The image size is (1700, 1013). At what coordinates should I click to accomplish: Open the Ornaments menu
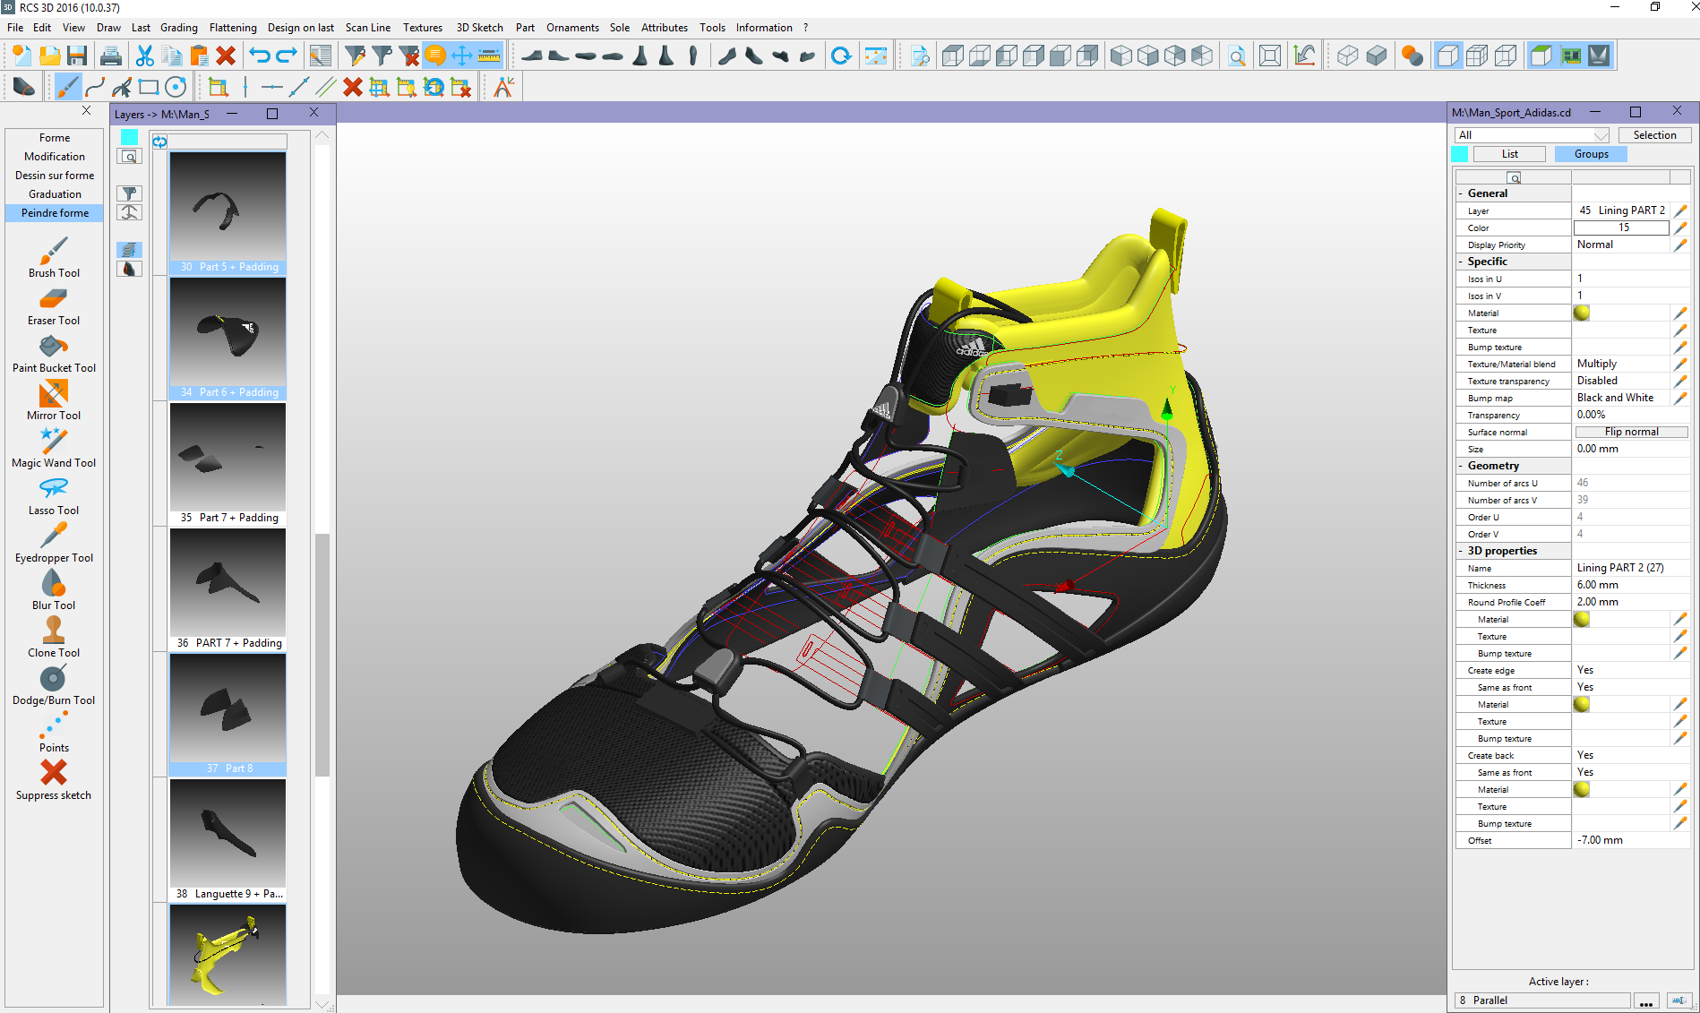[572, 28]
